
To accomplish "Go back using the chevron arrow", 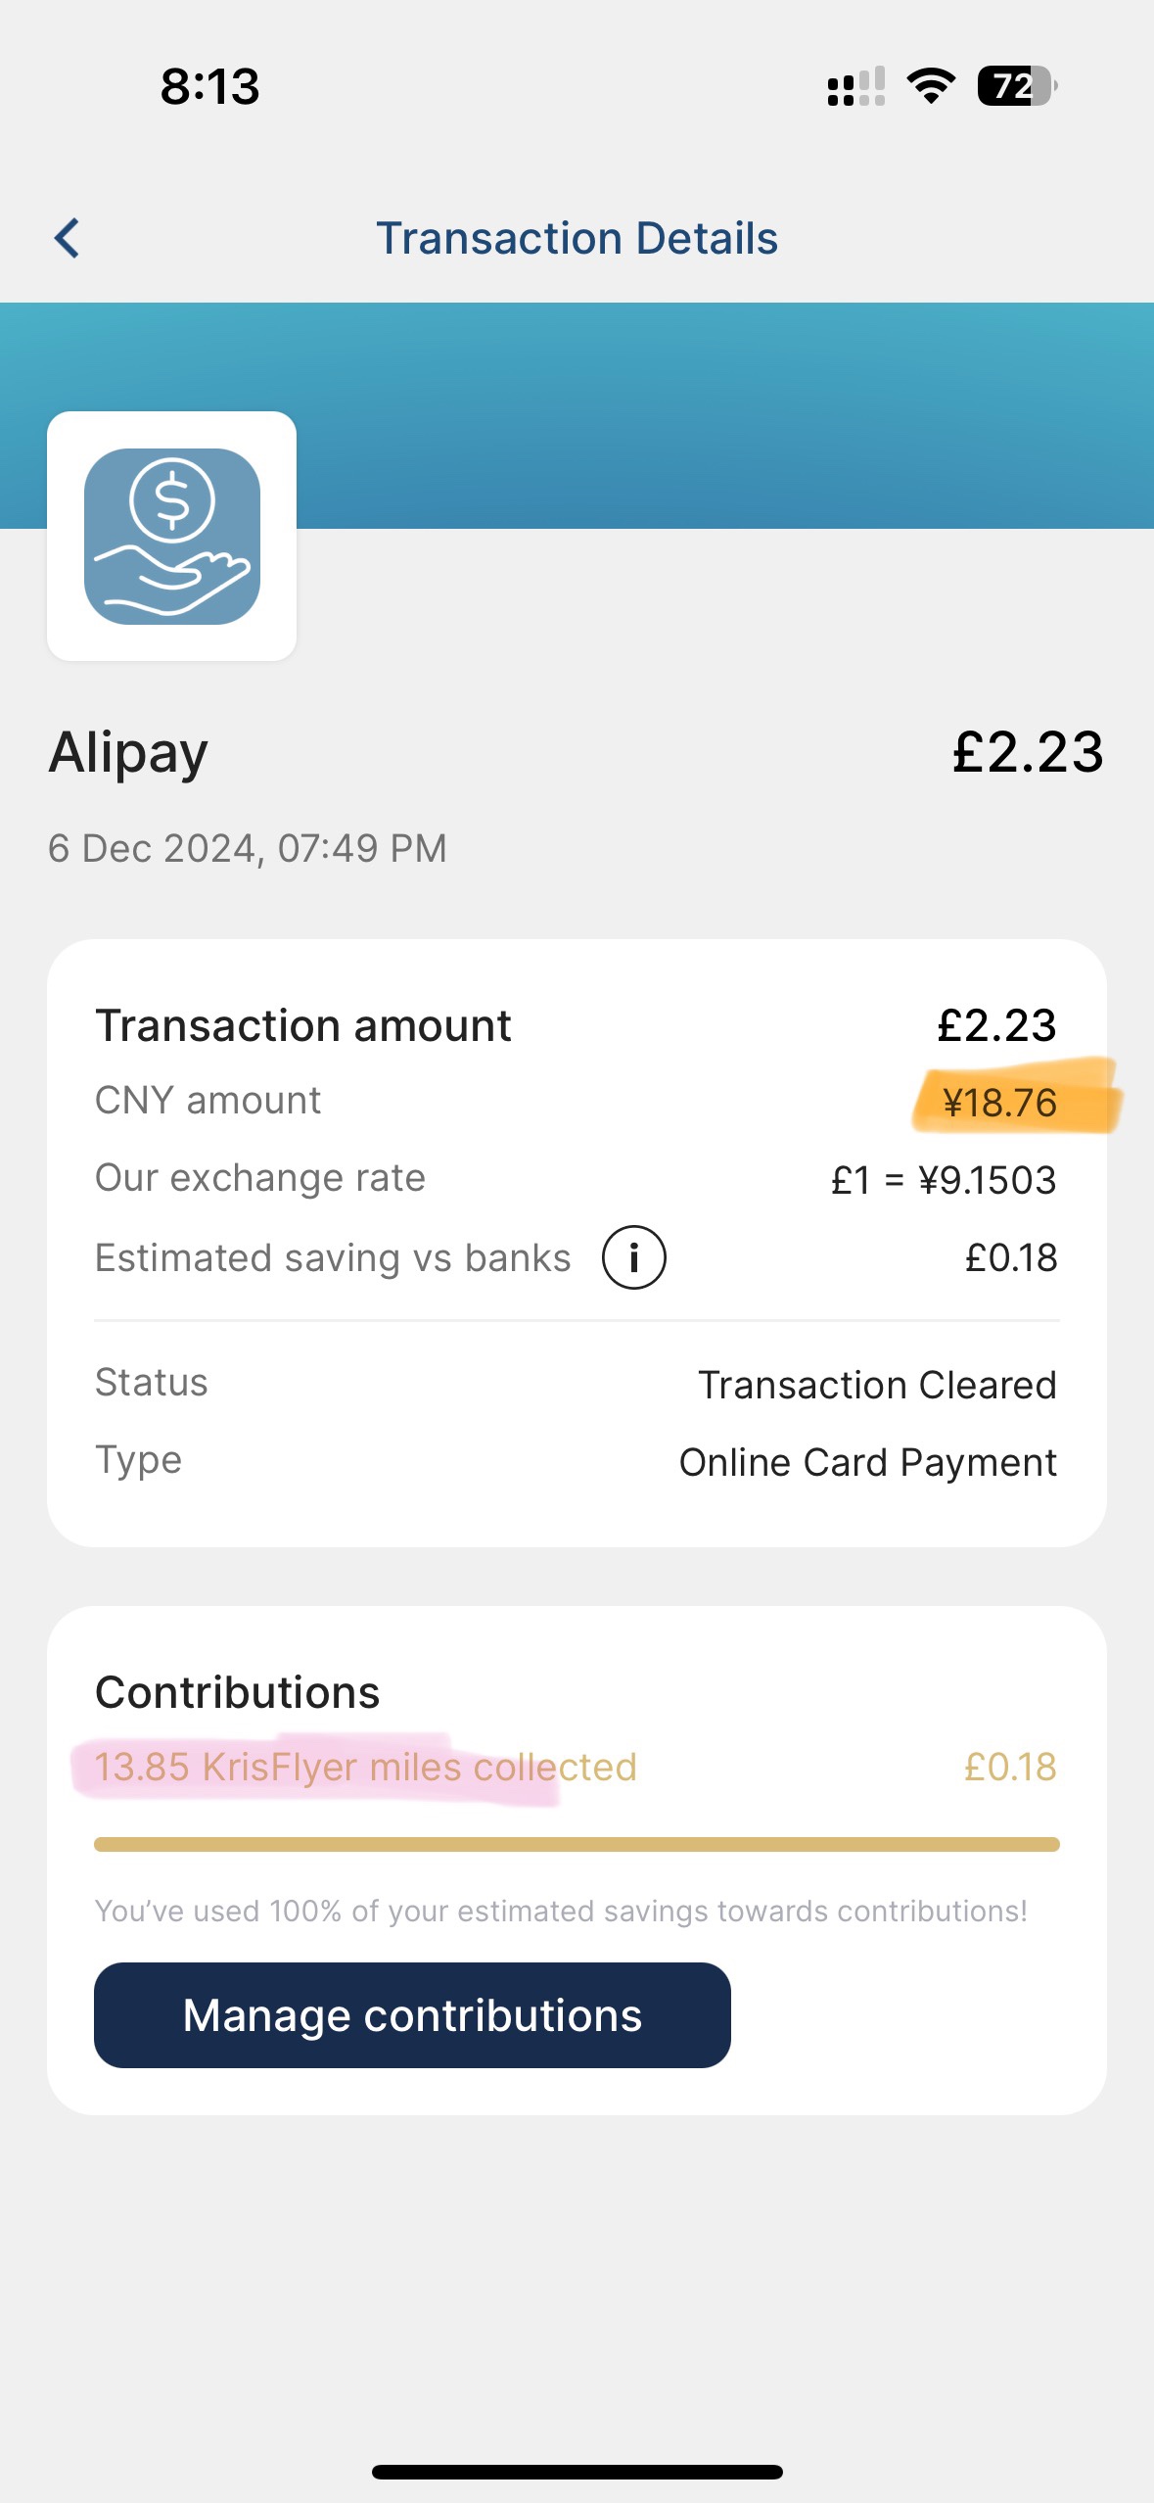I will pos(67,238).
